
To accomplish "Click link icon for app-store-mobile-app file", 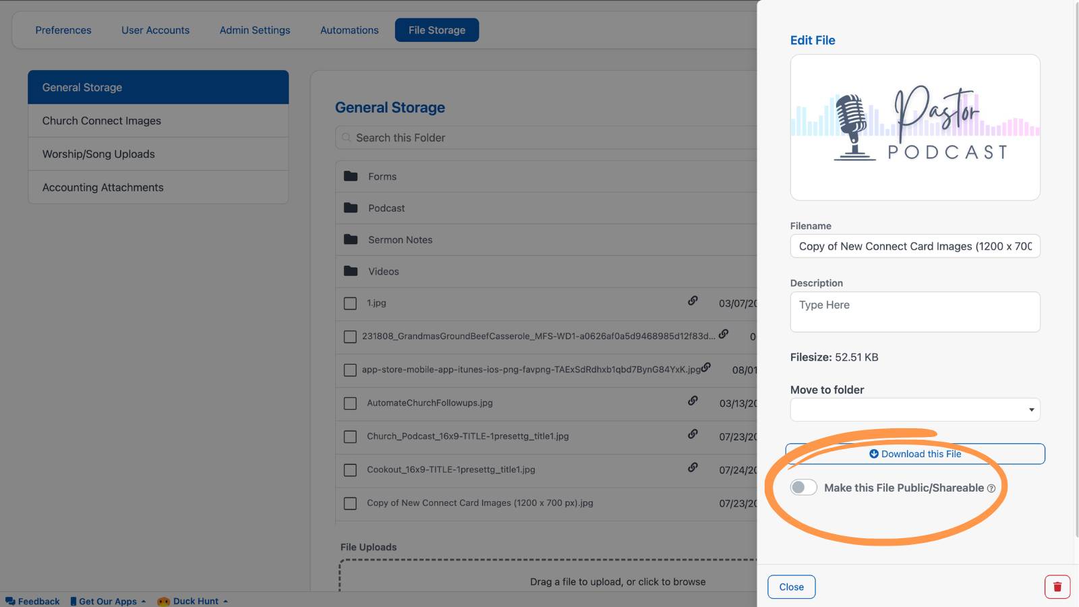I will pyautogui.click(x=706, y=367).
